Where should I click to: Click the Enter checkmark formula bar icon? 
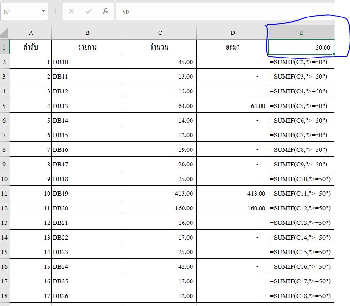[x=88, y=11]
